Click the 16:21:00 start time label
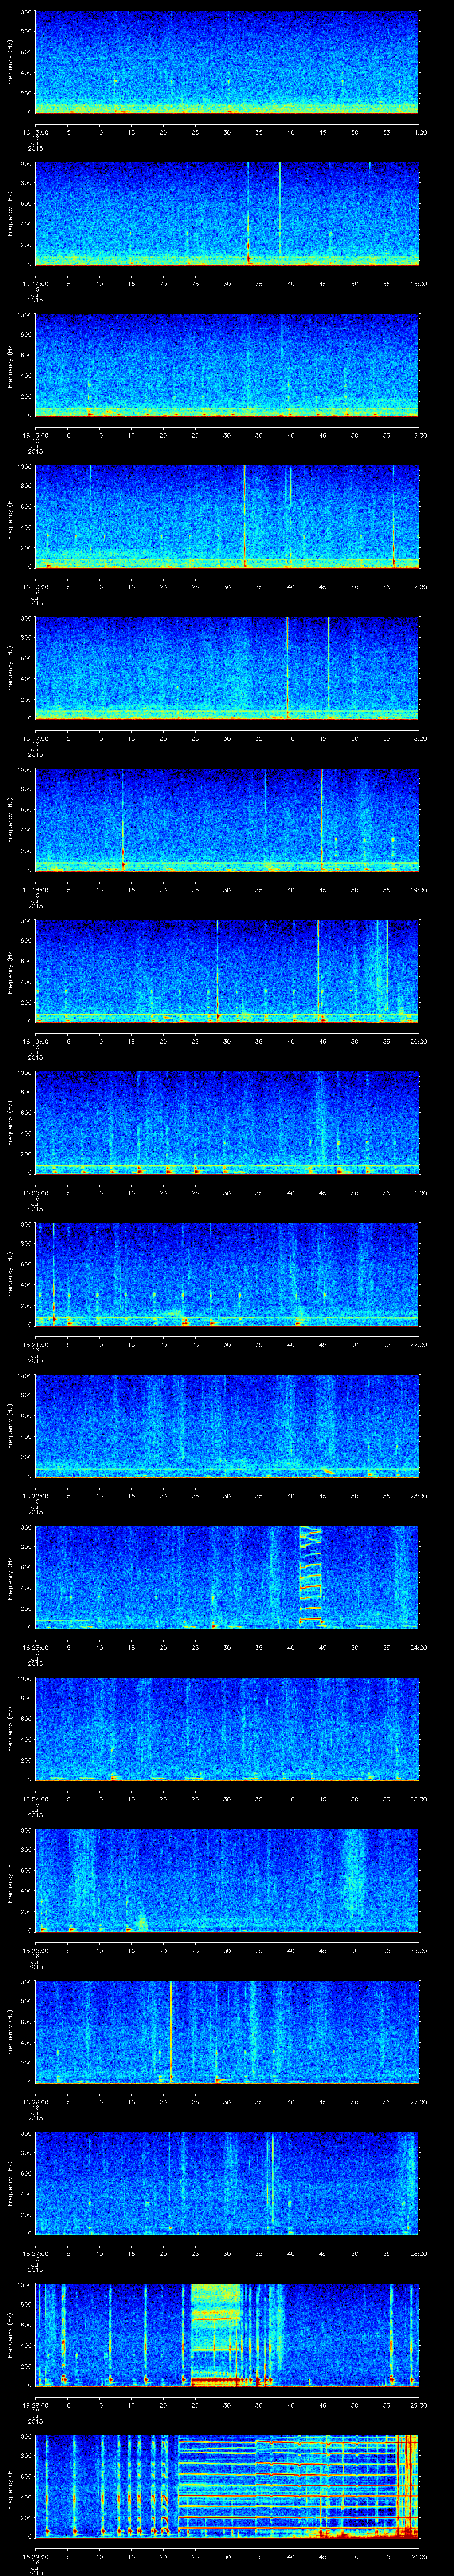This screenshot has width=454, height=2576. click(x=35, y=1344)
